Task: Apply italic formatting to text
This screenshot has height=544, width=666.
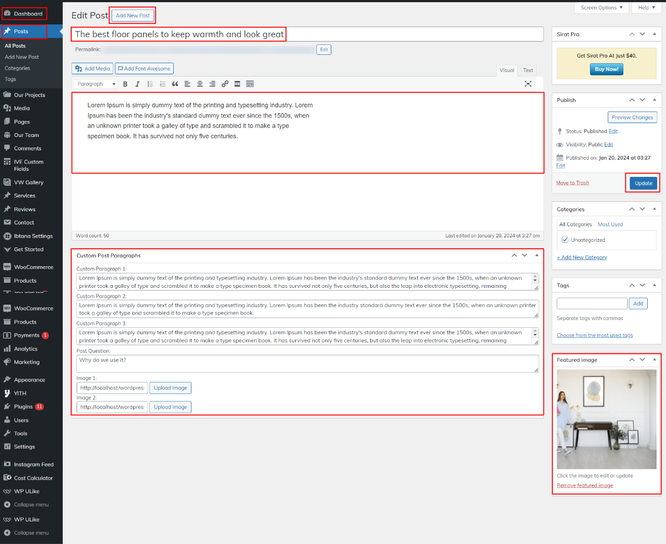Action: tap(137, 84)
